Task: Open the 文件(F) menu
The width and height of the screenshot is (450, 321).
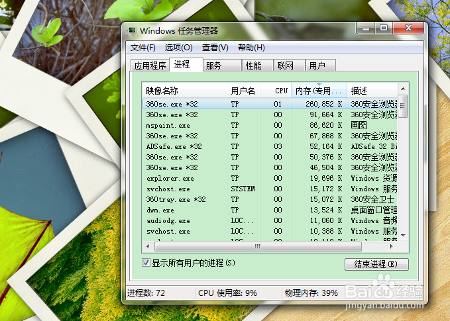Action: click(x=143, y=48)
